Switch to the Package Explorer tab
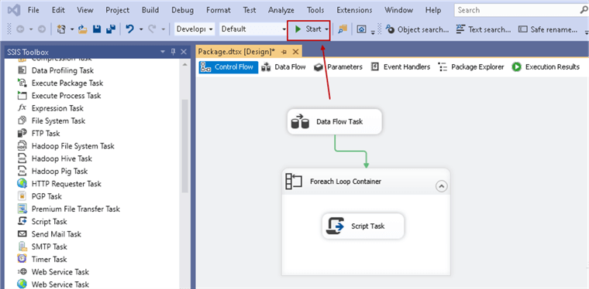Viewport: 589px width, 289px height. (x=471, y=67)
